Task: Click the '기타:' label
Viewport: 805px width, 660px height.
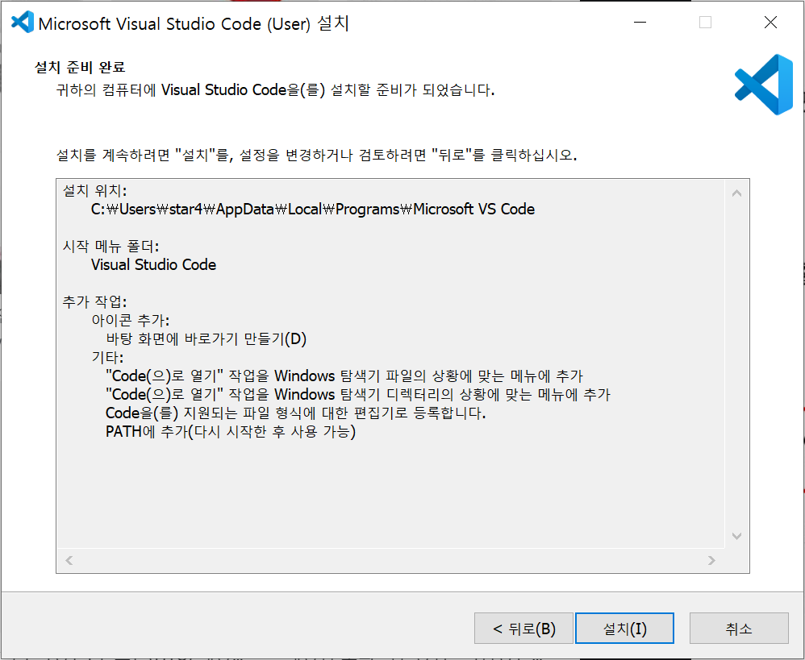Action: [107, 358]
